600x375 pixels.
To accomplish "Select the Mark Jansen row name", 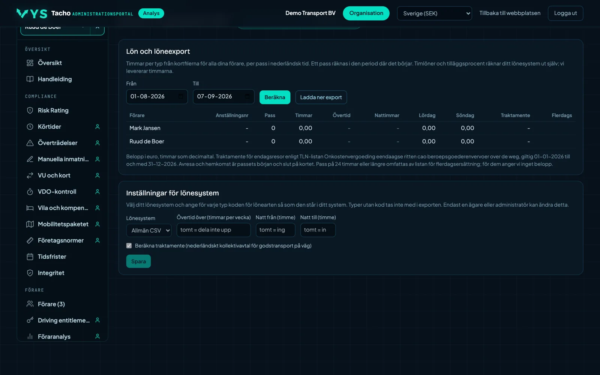I will 145,128.
